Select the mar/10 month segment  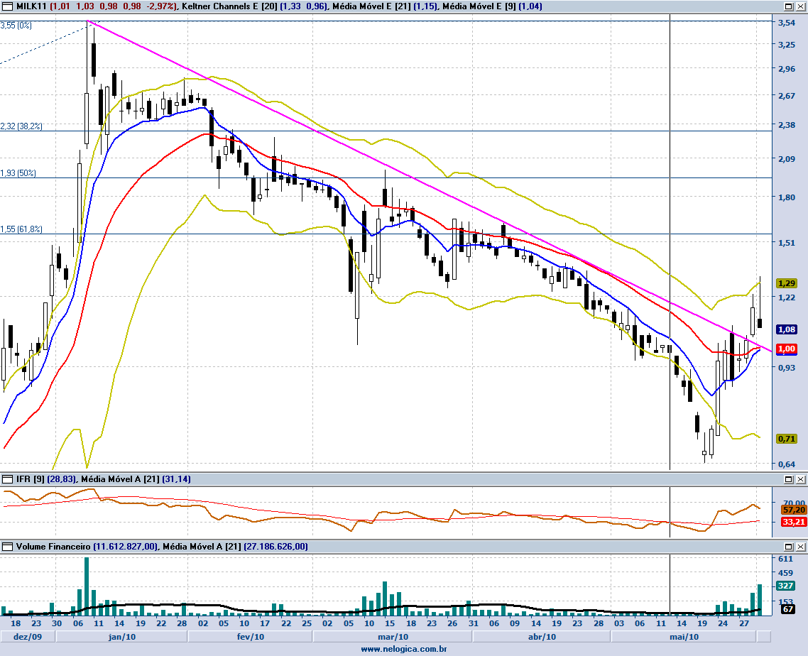coord(393,636)
